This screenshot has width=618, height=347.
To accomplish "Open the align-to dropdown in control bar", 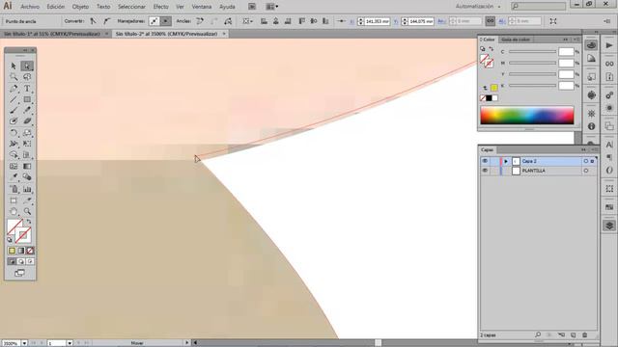I will click(247, 21).
